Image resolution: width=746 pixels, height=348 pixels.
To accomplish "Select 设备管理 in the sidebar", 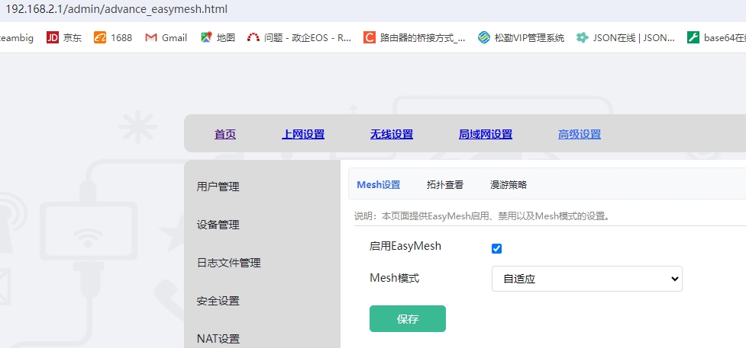I will pyautogui.click(x=218, y=225).
